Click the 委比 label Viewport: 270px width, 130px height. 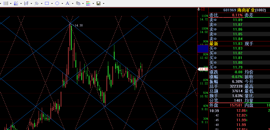214,15
